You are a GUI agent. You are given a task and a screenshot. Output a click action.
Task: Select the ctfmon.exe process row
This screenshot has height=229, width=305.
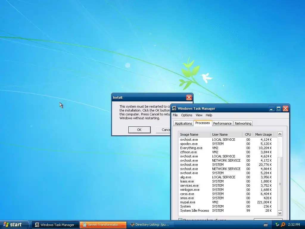(x=228, y=152)
